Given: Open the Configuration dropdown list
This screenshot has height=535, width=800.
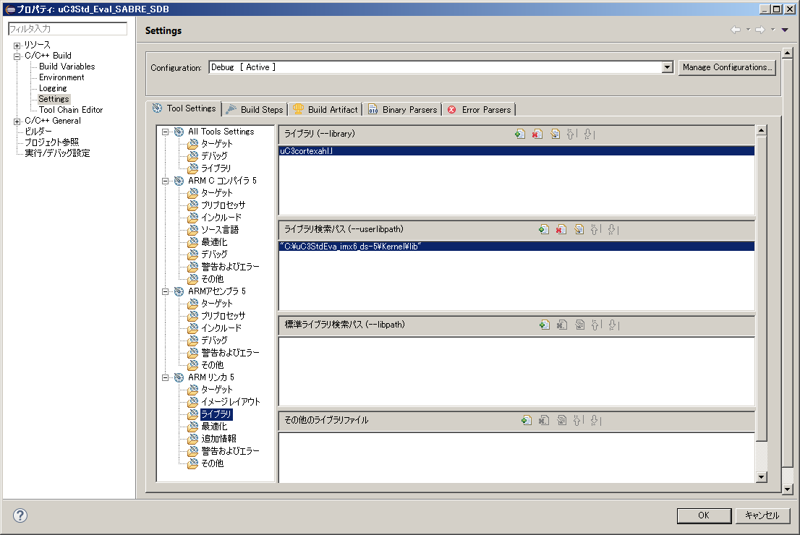Looking at the screenshot, I should pyautogui.click(x=668, y=67).
